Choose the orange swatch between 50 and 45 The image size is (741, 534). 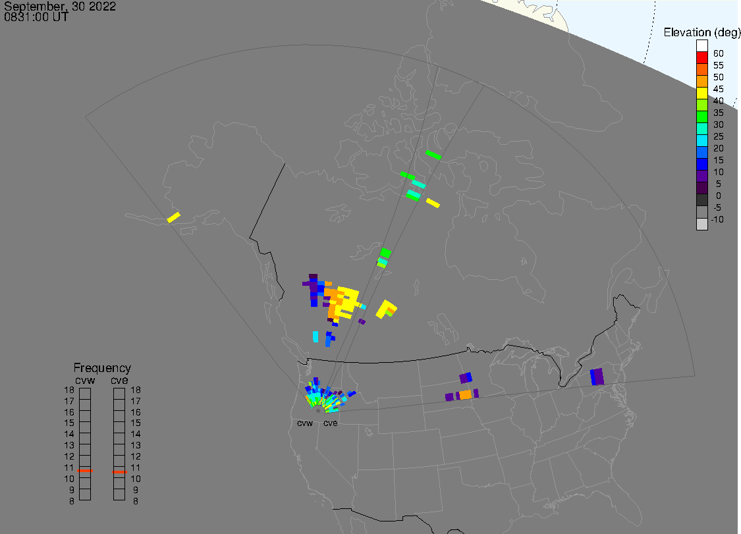point(701,81)
